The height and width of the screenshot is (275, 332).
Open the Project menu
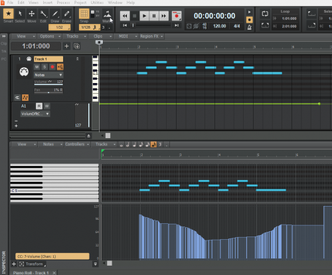[80, 3]
